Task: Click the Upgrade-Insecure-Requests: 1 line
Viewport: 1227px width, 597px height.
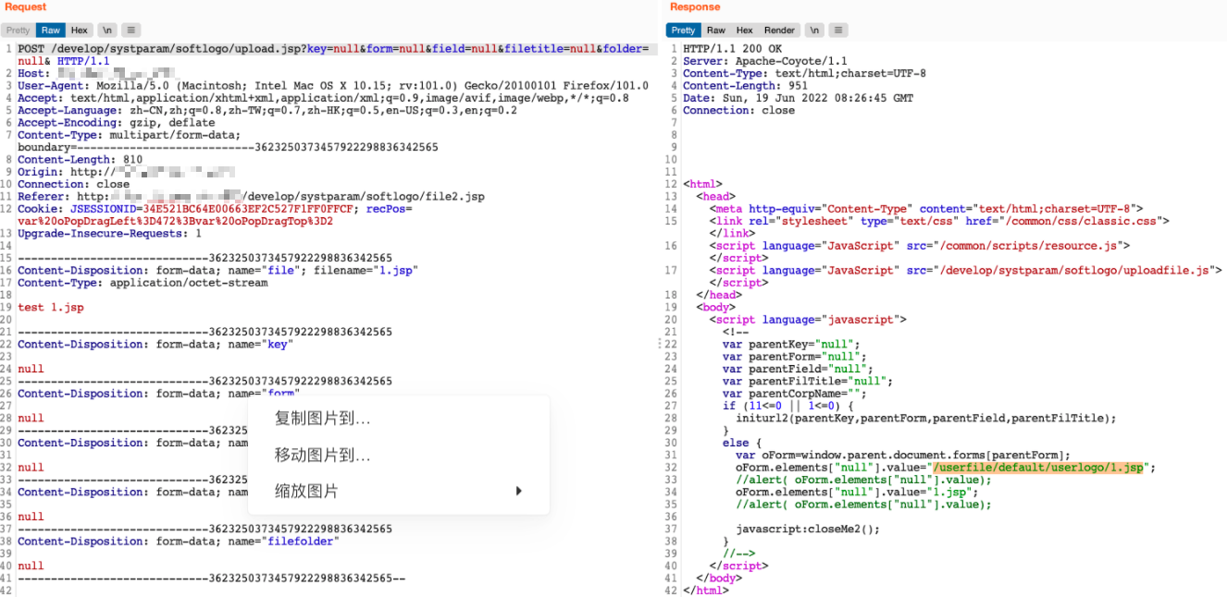Action: [109, 234]
